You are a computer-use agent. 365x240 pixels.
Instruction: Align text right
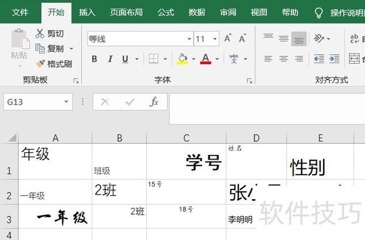299,59
